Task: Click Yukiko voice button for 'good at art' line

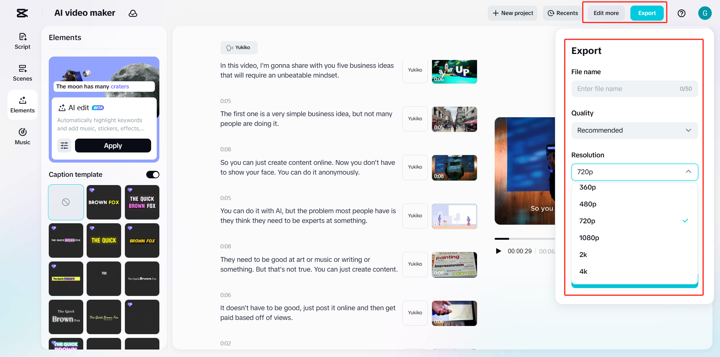Action: click(x=415, y=264)
